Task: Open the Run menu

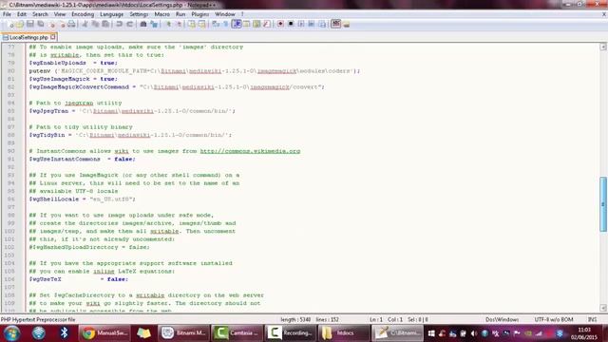Action: tap(180, 14)
